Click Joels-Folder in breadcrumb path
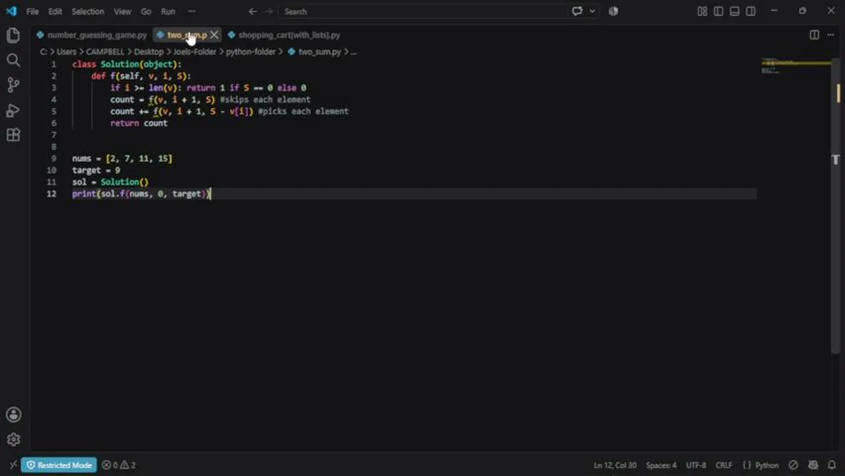 [x=194, y=52]
